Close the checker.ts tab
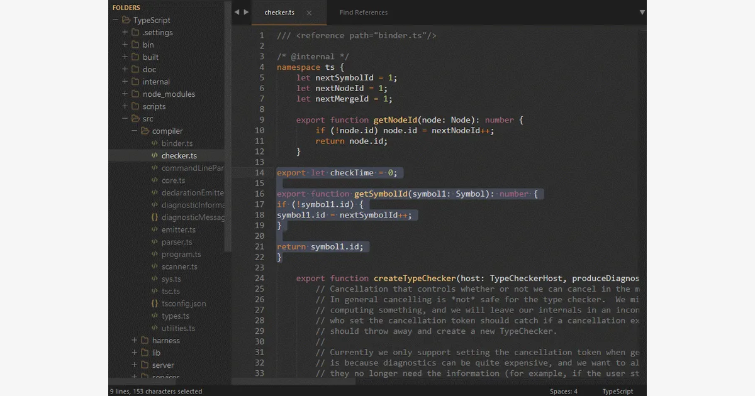 [309, 13]
